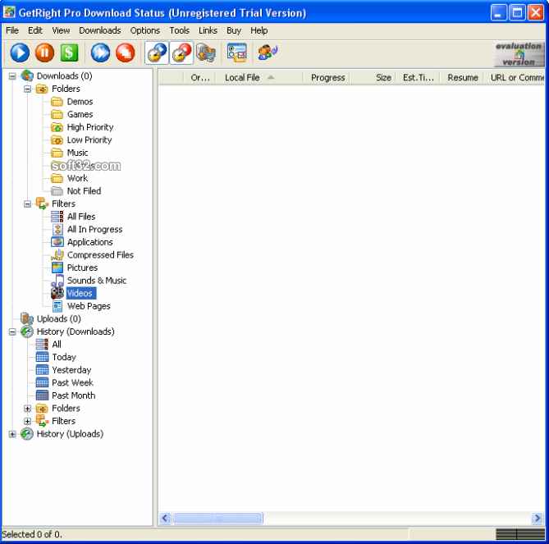Click the horizontal scrollbar thumb

(x=217, y=518)
